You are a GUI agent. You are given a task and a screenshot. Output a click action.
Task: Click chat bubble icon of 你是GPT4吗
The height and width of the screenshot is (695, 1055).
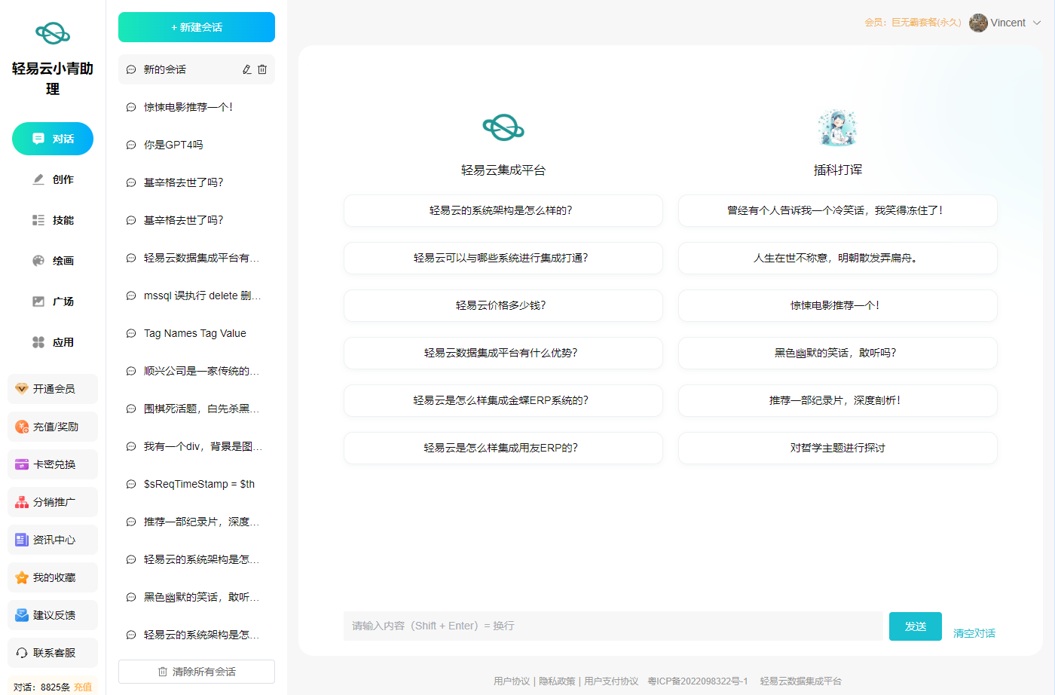[x=131, y=145]
